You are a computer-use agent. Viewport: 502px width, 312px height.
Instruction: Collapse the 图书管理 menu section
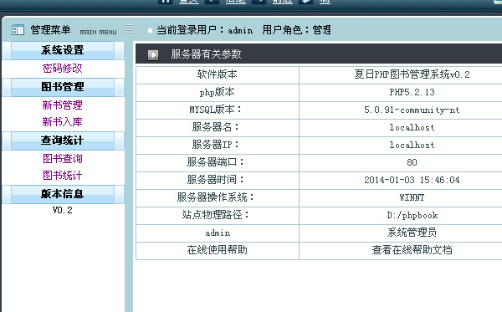click(x=63, y=87)
